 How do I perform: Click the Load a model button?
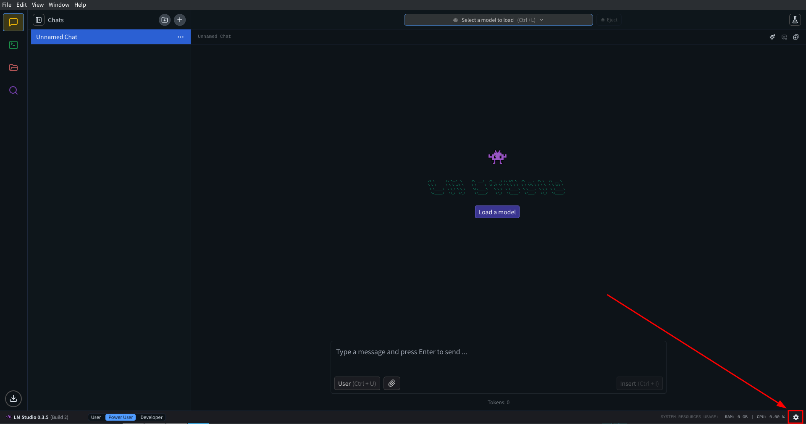tap(497, 212)
